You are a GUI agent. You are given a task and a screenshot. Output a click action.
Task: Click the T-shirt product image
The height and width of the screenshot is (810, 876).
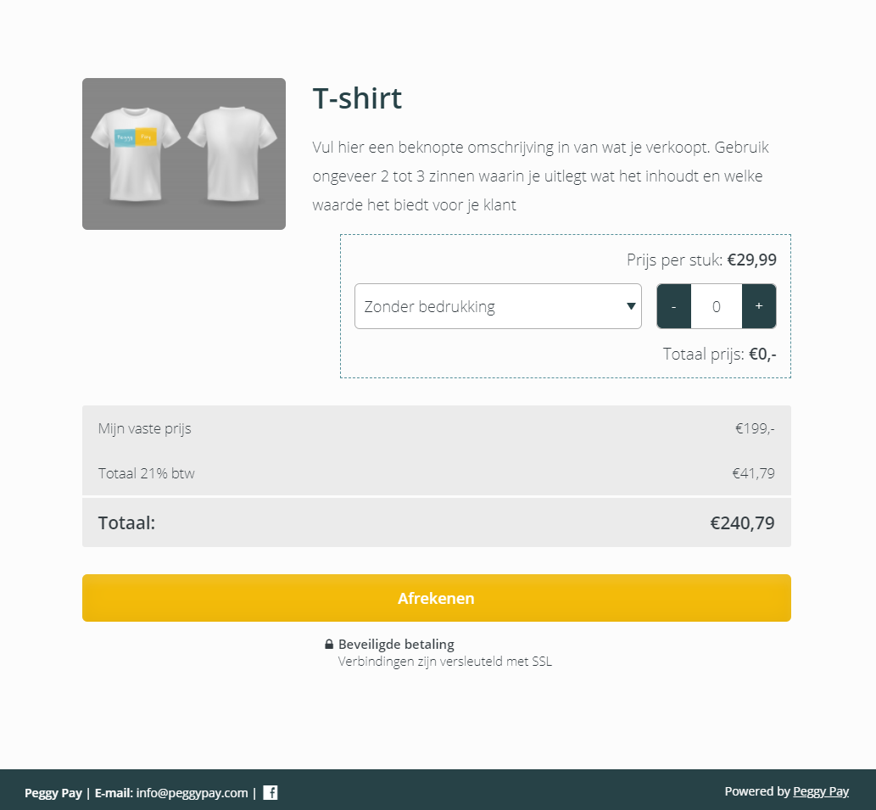point(184,154)
